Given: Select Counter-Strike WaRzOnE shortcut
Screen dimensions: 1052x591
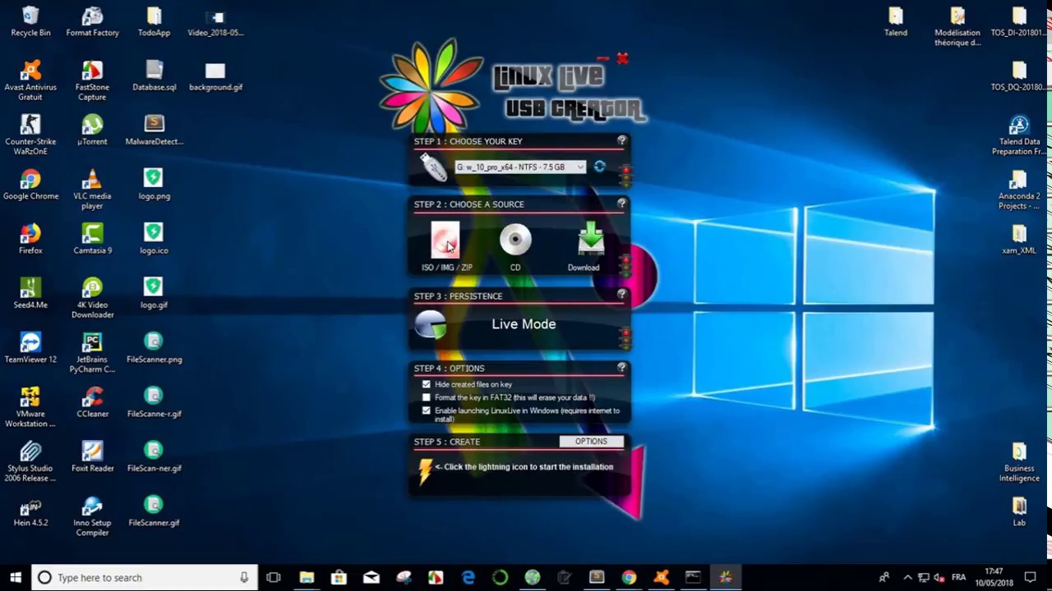Looking at the screenshot, I should point(30,135).
